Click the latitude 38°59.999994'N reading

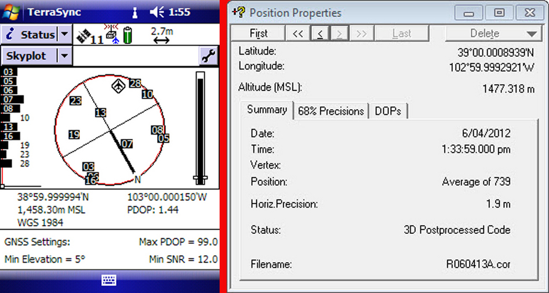[53, 197]
